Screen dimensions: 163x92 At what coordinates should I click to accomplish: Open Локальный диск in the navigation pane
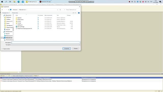[9, 40]
